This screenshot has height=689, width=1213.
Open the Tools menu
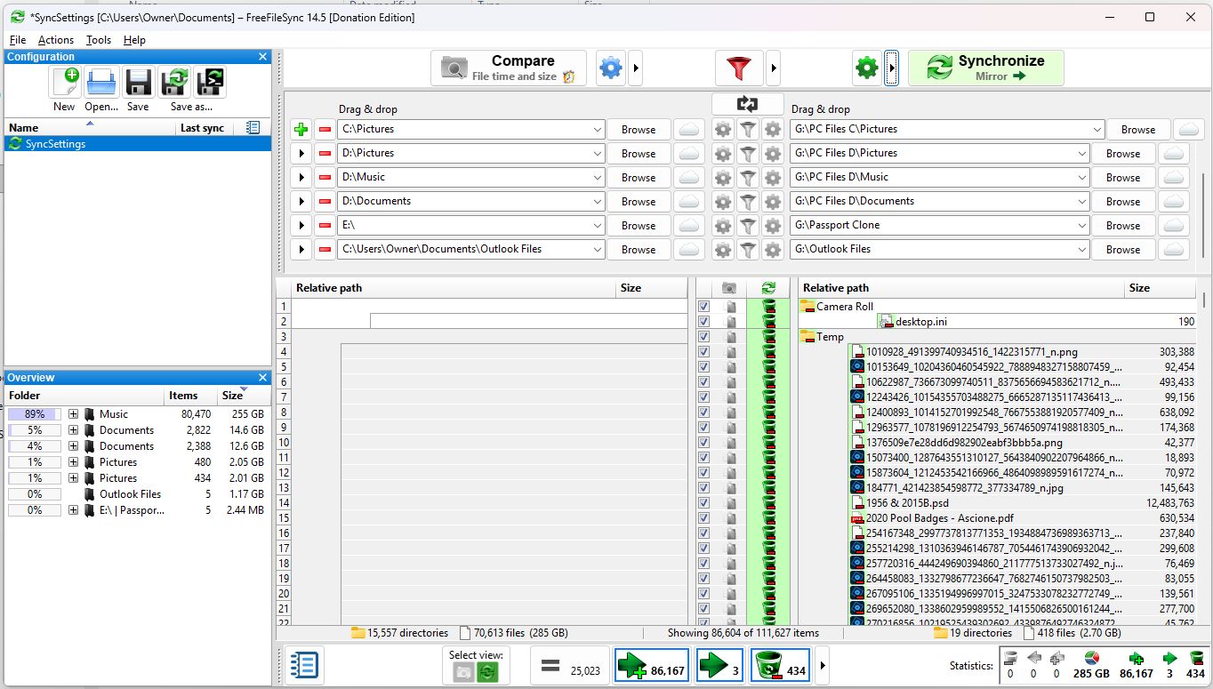[x=99, y=40]
